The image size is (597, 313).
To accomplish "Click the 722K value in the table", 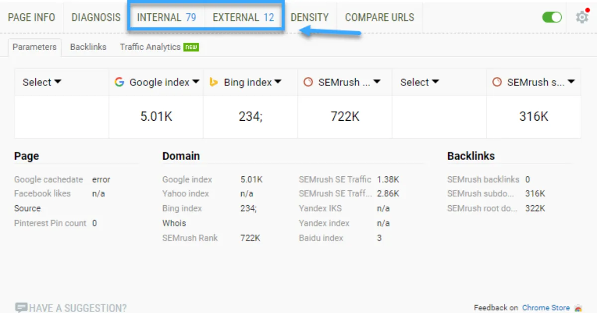I will pos(345,117).
